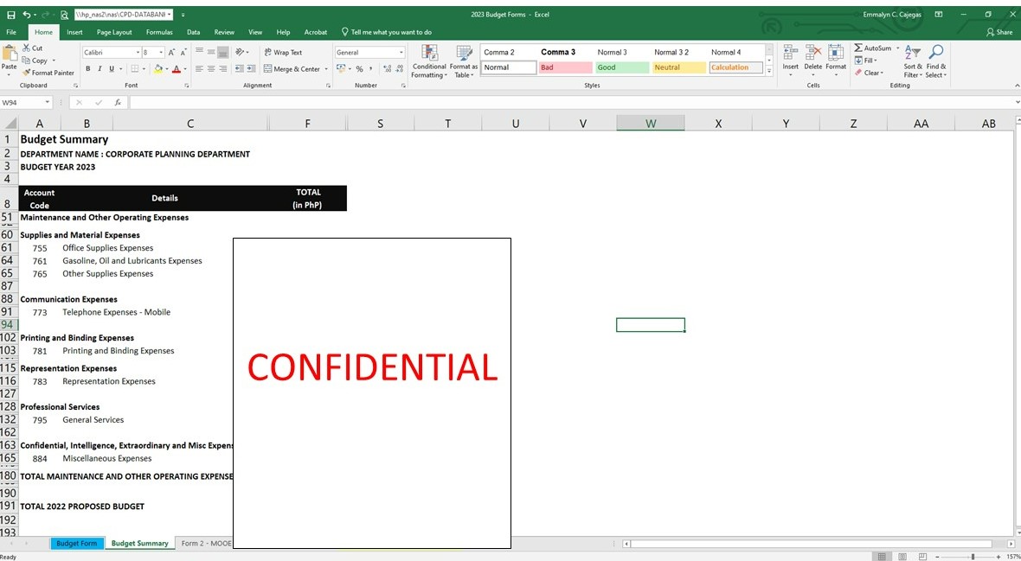The width and height of the screenshot is (1021, 561).
Task: Switch to Form 2 - MOOE sheet tab
Action: coord(207,544)
